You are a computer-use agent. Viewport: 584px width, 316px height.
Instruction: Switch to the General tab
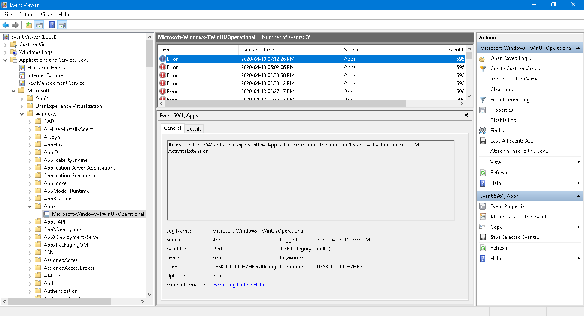click(173, 128)
